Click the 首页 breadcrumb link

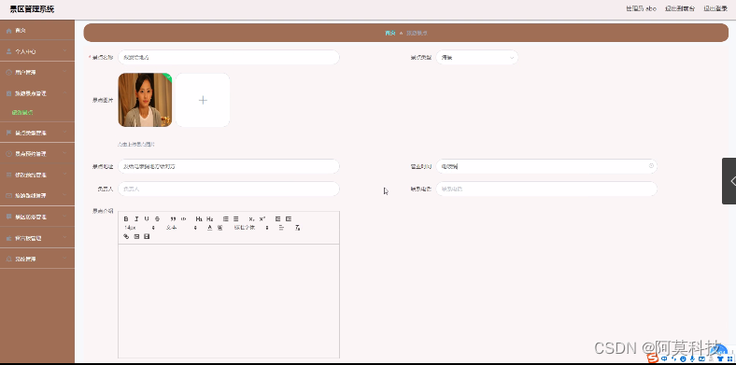pyautogui.click(x=390, y=33)
